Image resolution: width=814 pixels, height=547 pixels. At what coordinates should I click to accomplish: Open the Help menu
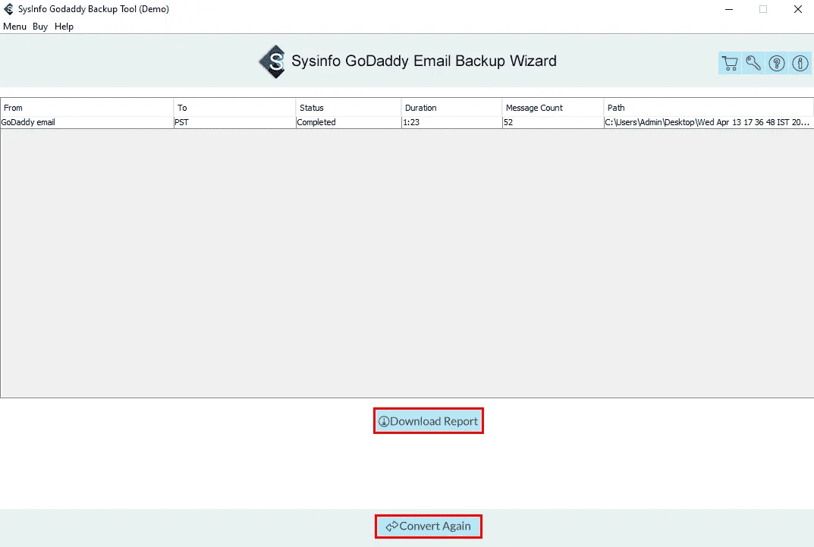pyautogui.click(x=64, y=27)
